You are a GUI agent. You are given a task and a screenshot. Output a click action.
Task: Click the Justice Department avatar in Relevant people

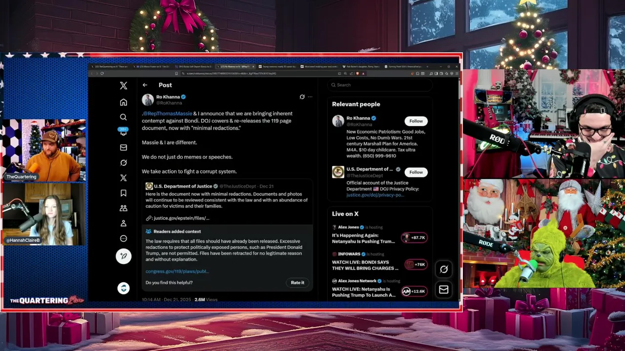[338, 172]
